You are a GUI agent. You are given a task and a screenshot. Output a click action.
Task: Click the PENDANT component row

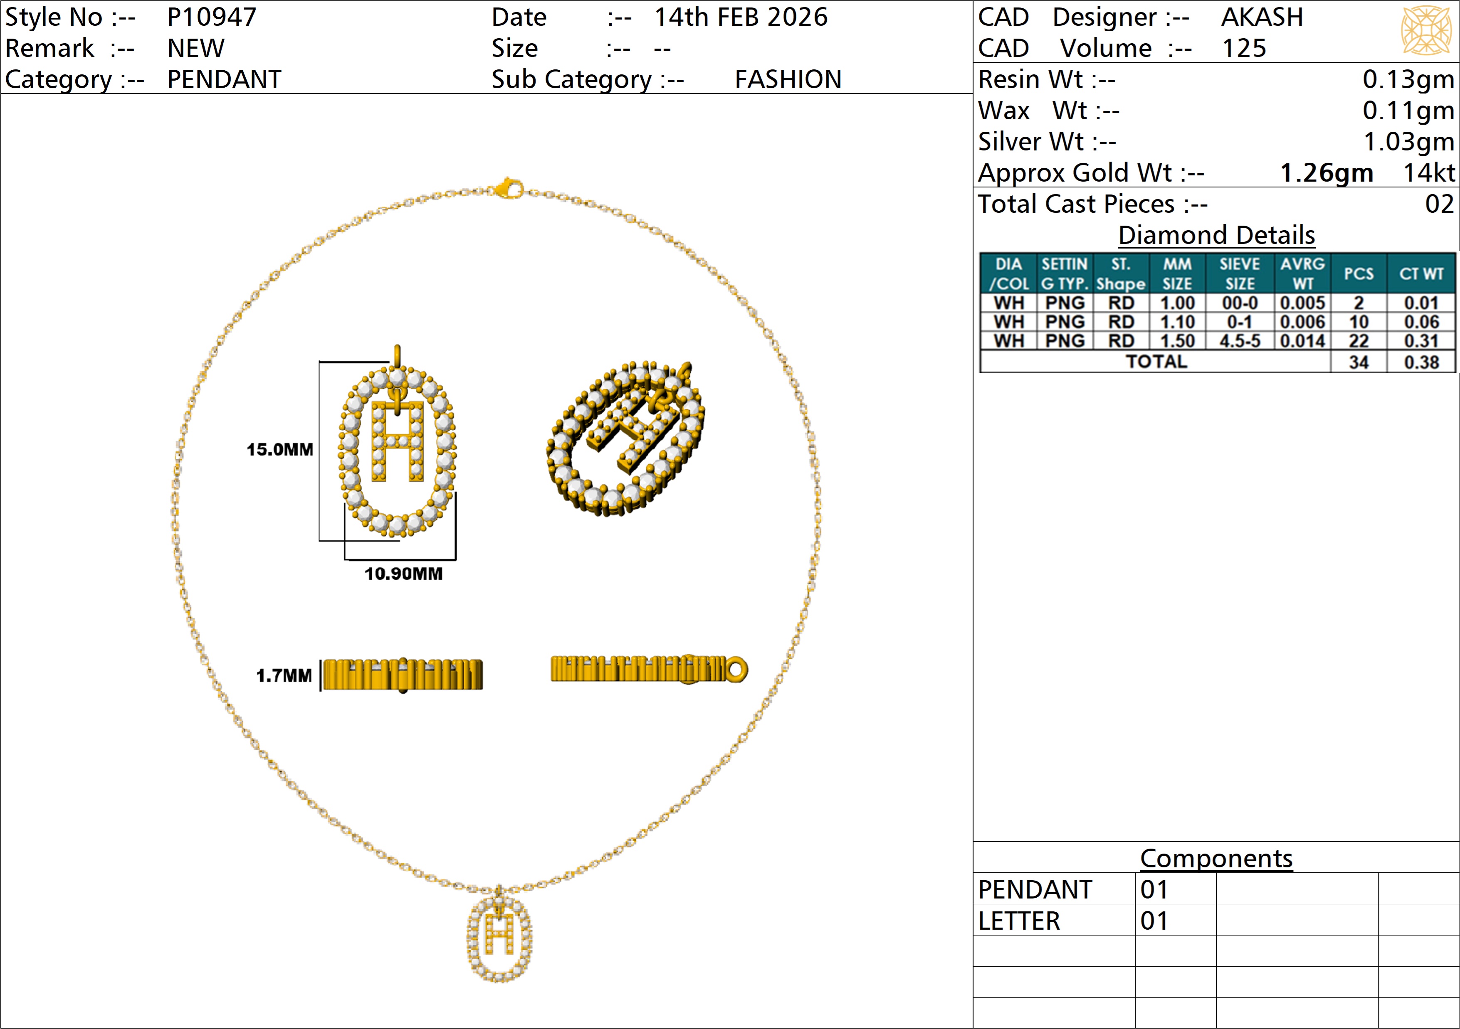tap(1035, 890)
